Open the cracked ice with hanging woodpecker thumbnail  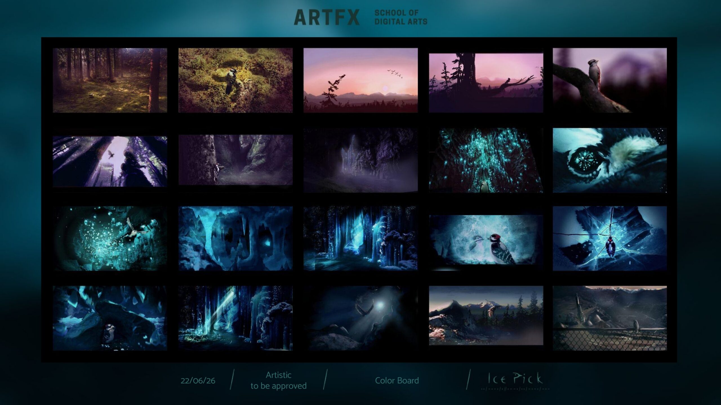coord(610,238)
